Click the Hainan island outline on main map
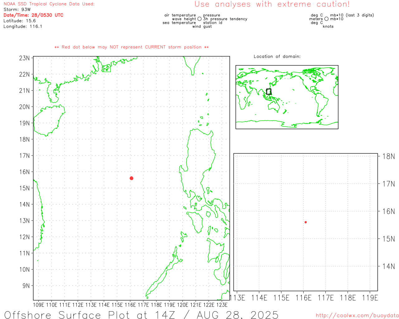 pos(49,121)
